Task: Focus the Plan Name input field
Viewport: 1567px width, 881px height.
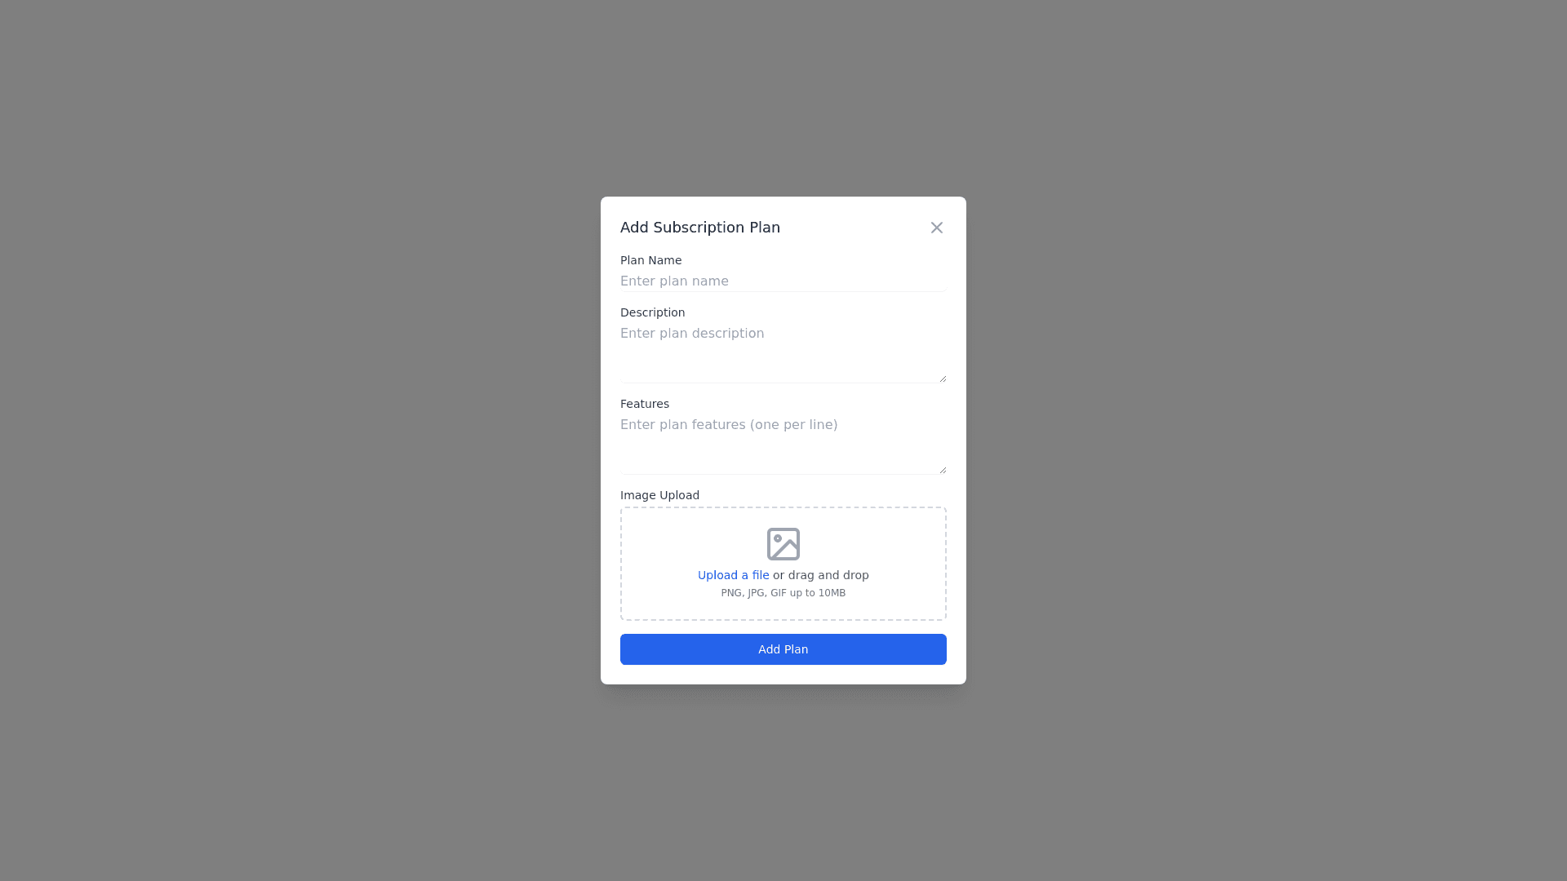Action: point(783,281)
